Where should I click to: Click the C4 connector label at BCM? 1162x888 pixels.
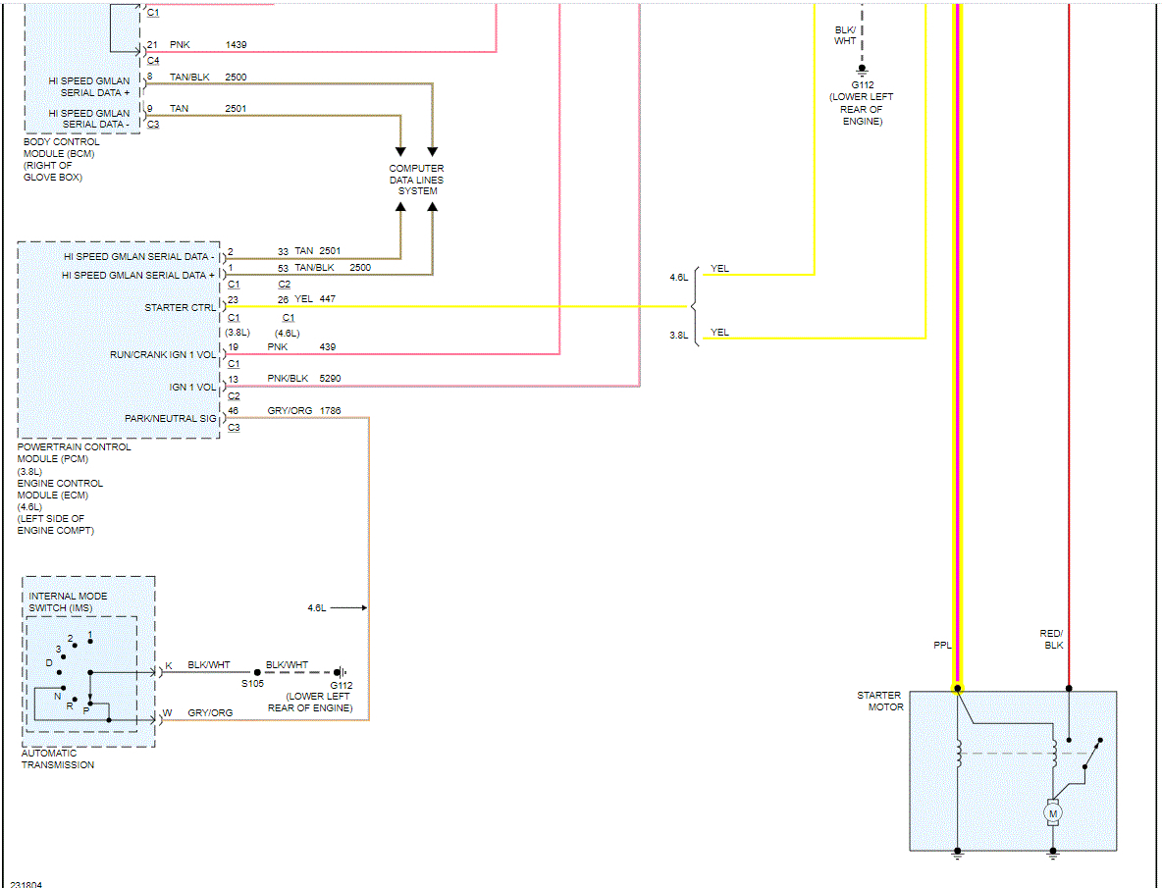153,61
